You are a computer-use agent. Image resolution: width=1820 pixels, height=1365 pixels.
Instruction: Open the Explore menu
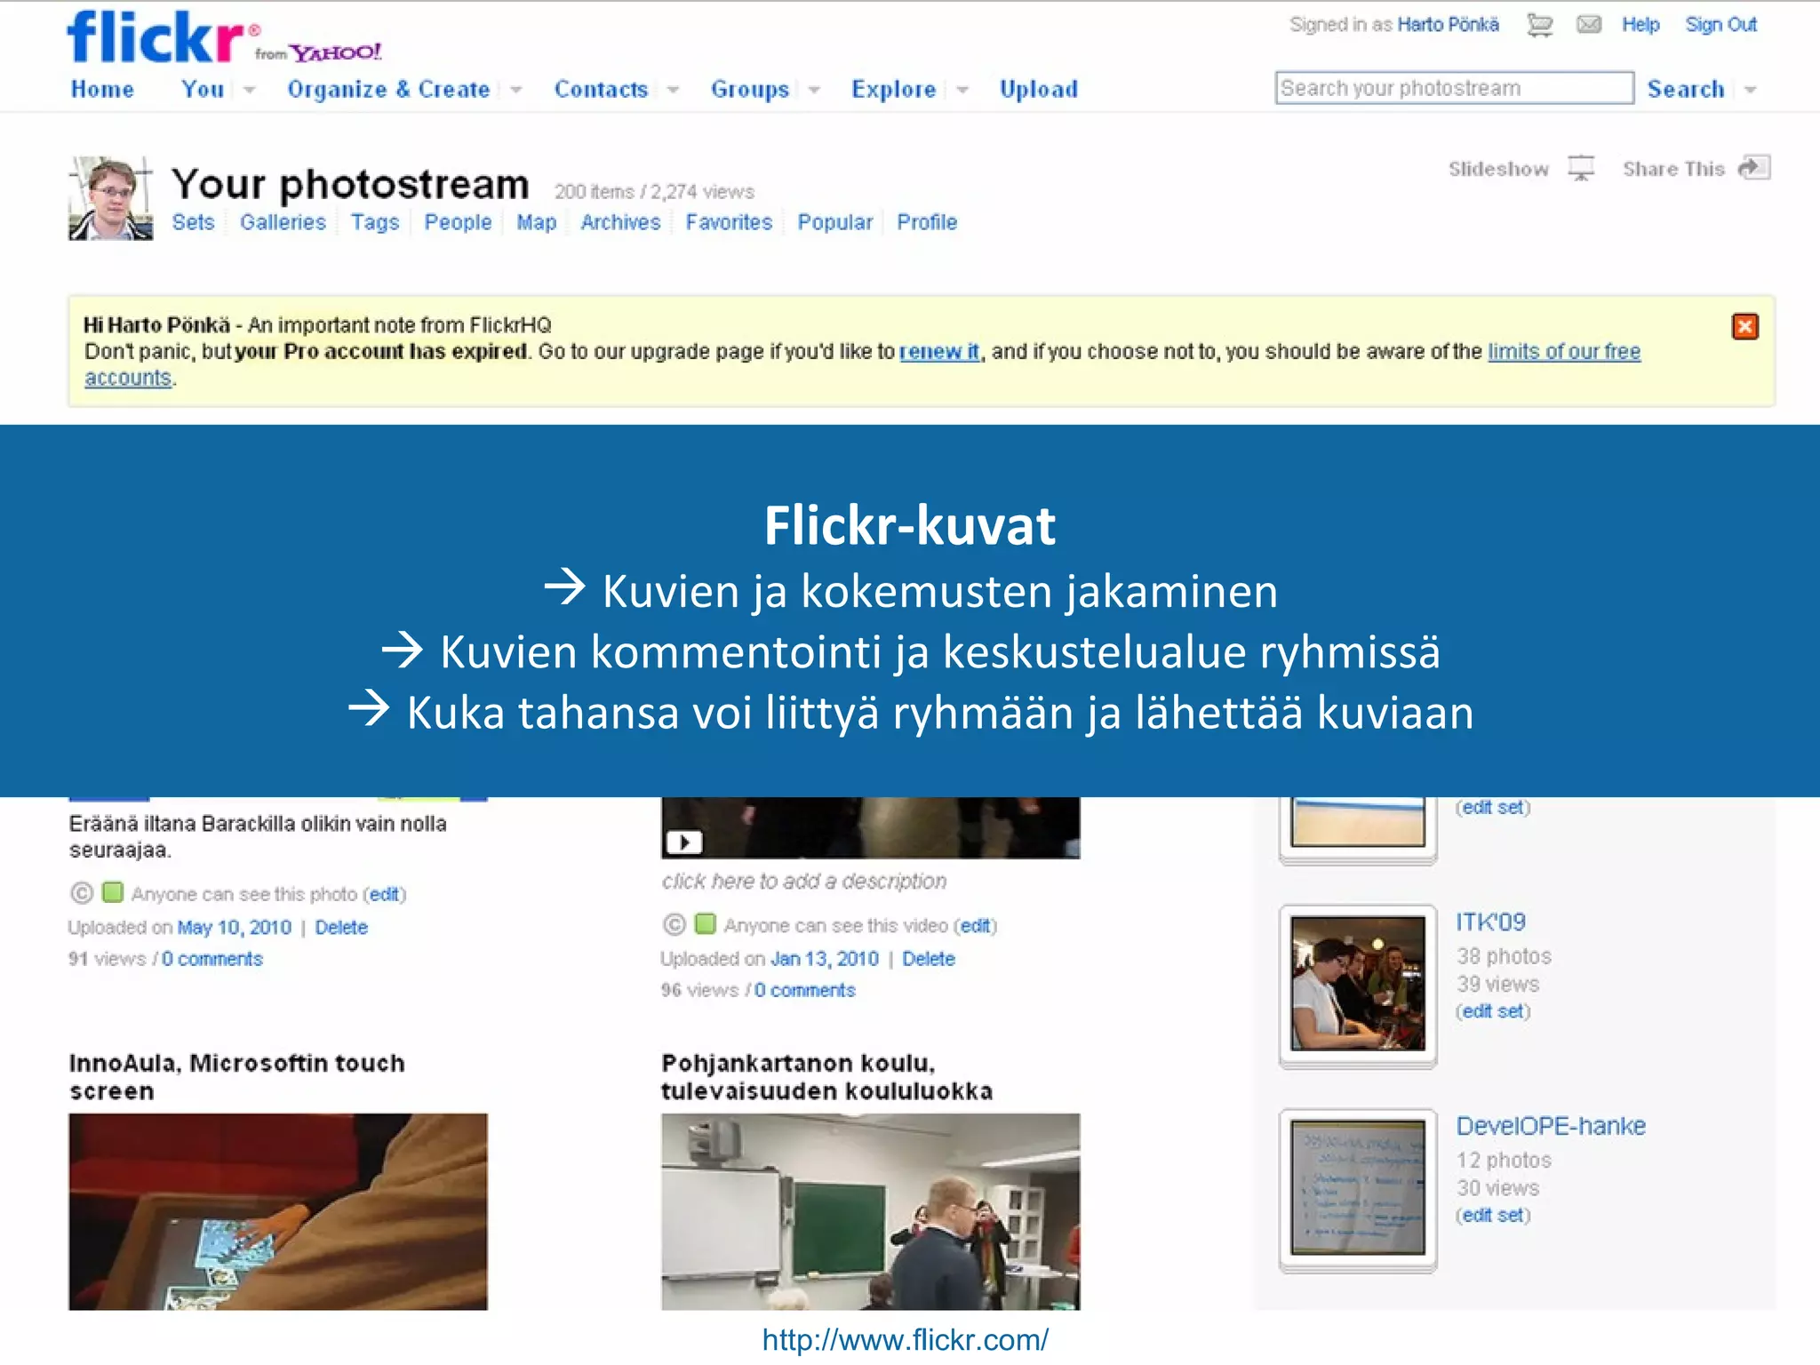(893, 89)
